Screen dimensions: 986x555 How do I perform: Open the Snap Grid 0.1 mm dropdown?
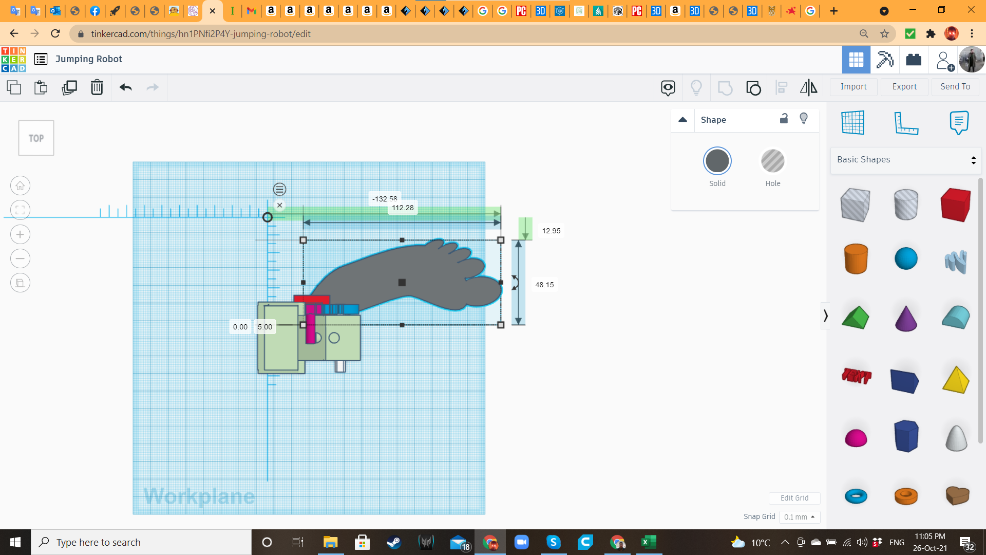[799, 517]
